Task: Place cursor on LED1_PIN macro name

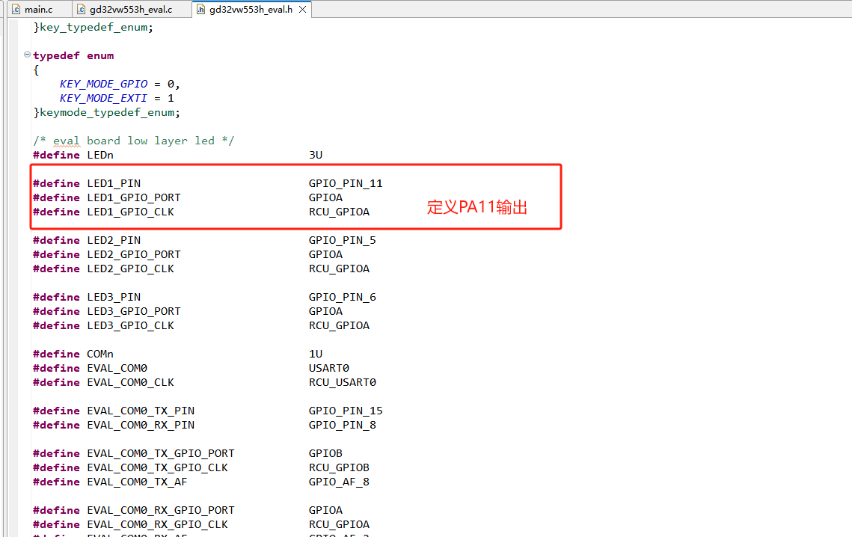Action: click(x=114, y=183)
